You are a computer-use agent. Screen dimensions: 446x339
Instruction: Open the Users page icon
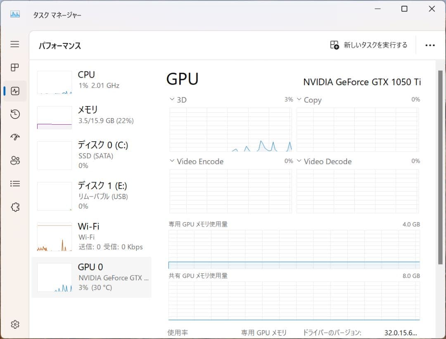click(15, 160)
